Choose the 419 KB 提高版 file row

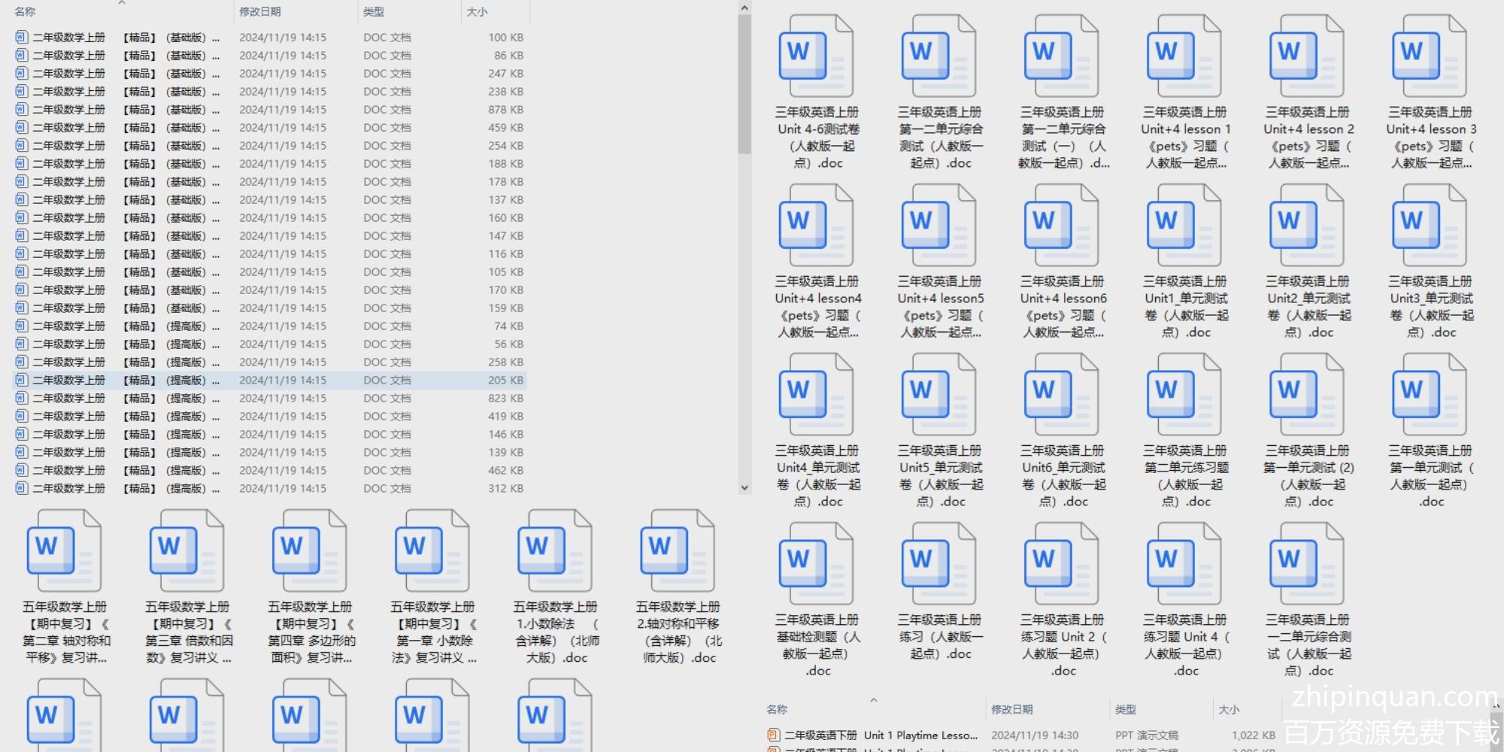[x=269, y=417]
